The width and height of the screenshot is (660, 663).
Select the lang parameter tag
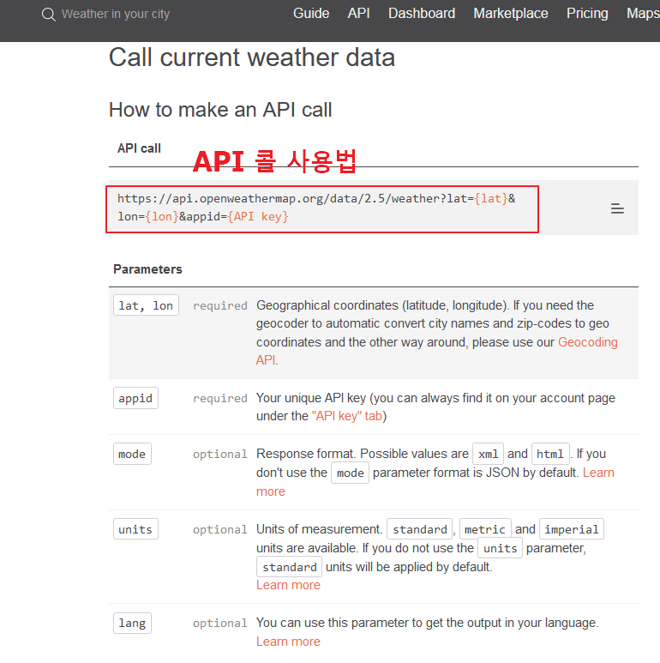(132, 624)
